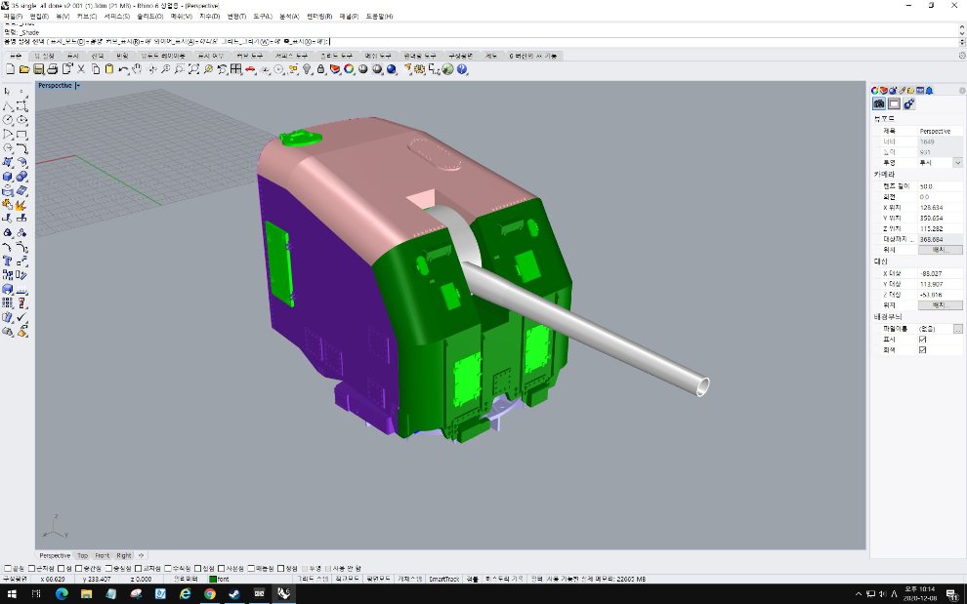Click the Print icon in toolbar

(x=53, y=70)
